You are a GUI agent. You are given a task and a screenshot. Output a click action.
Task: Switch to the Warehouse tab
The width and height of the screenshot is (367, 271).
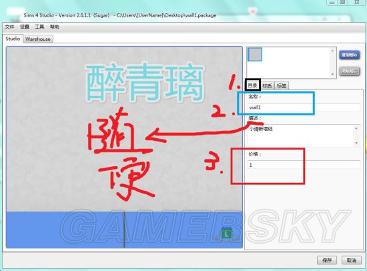point(38,39)
